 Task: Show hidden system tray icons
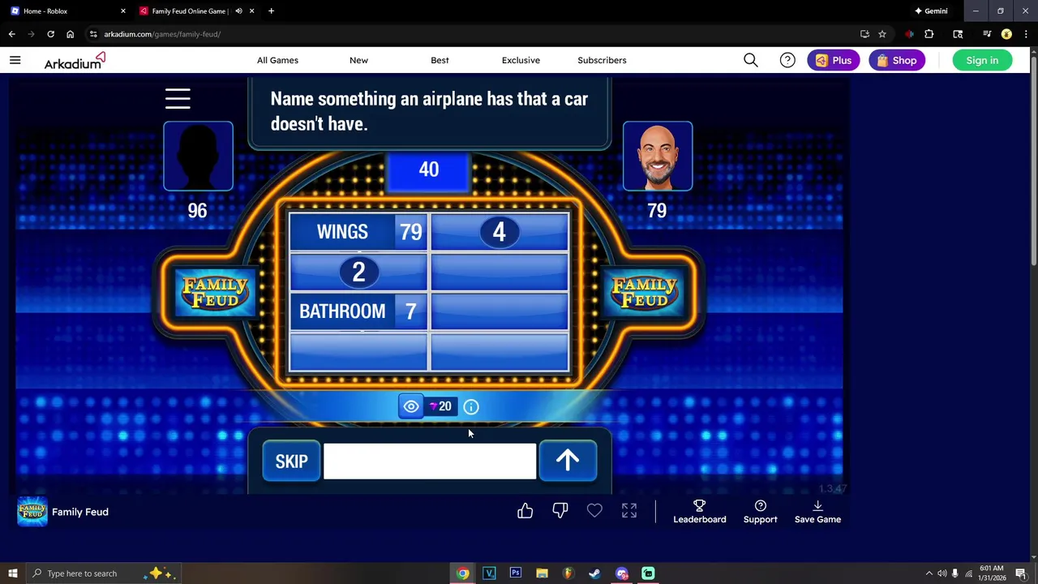pos(929,573)
